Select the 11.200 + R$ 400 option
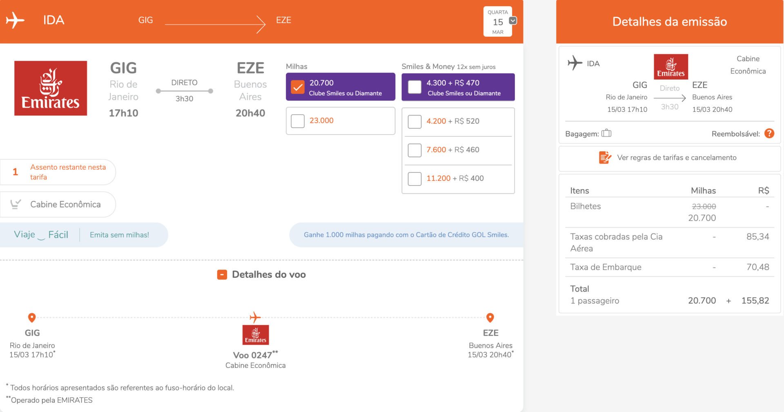Image resolution: width=784 pixels, height=412 pixels. tap(414, 179)
